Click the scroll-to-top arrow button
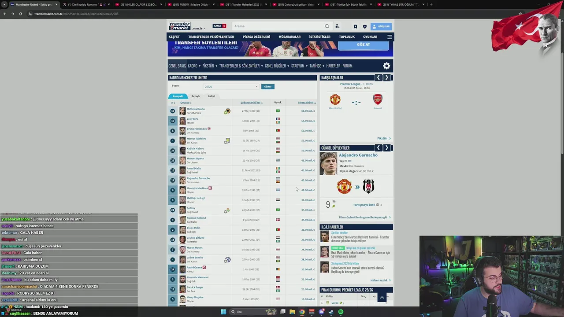 click(382, 298)
